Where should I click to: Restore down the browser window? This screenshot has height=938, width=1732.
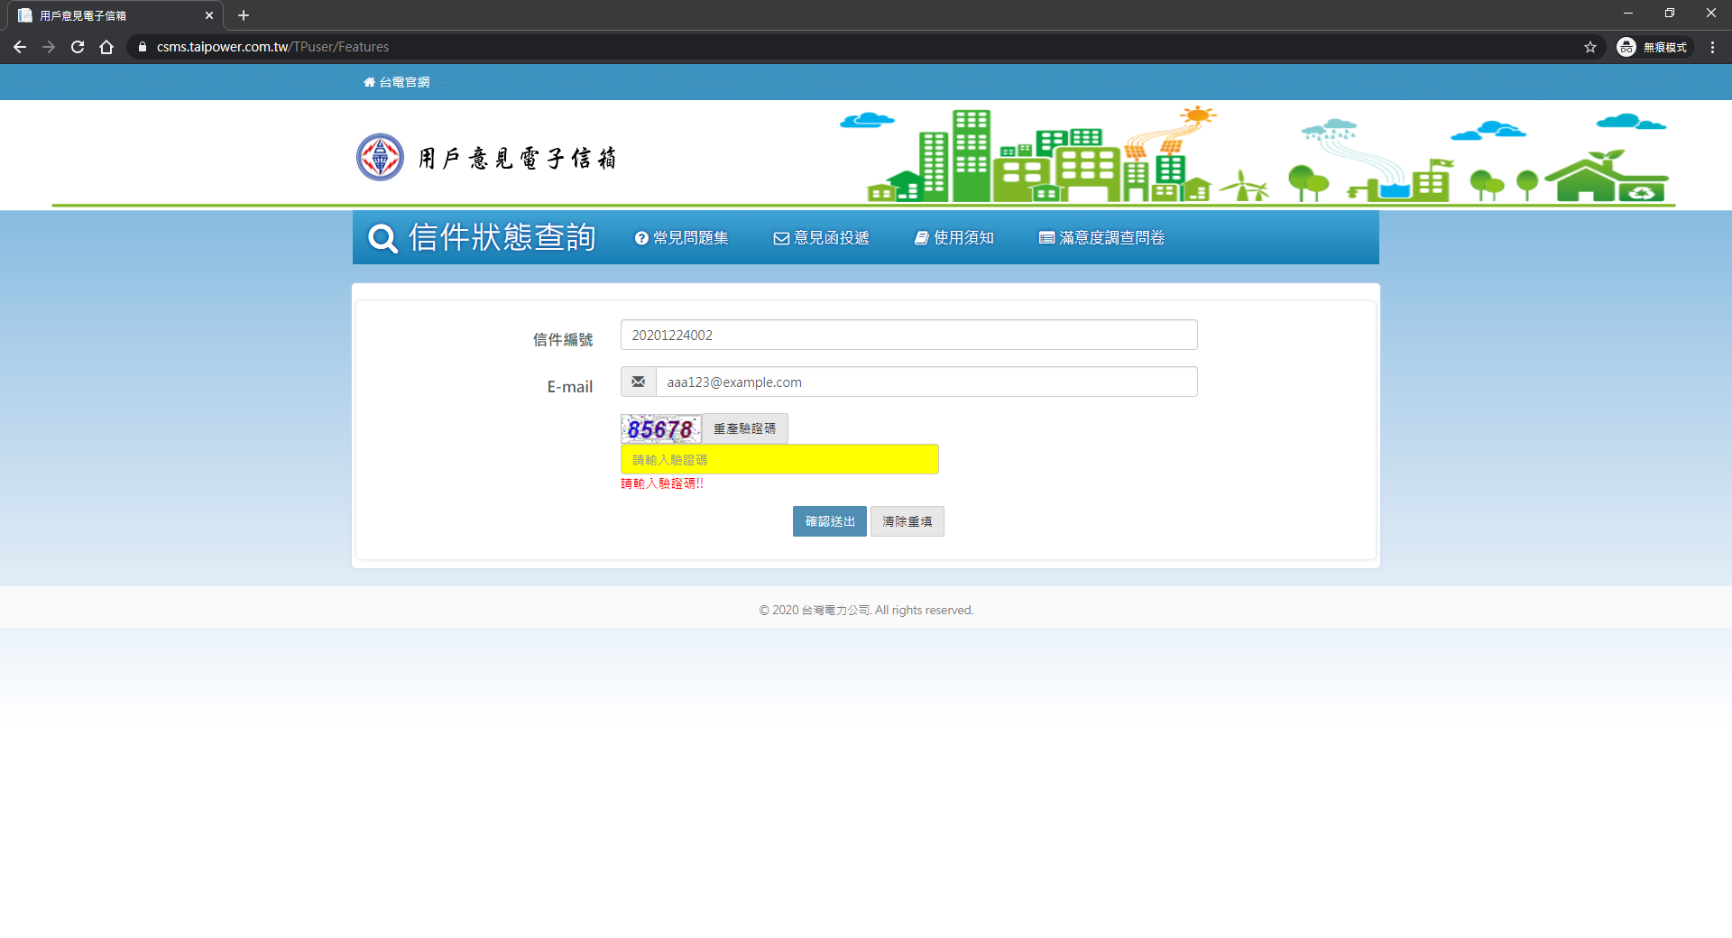pyautogui.click(x=1670, y=14)
